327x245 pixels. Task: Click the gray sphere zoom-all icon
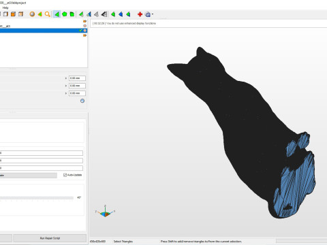click(32, 14)
